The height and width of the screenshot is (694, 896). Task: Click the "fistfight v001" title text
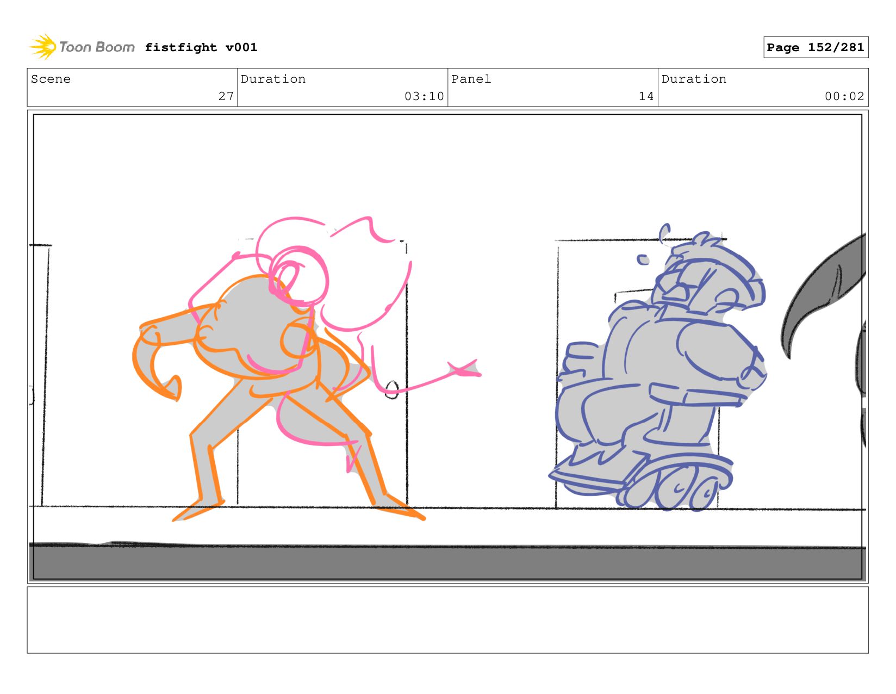[201, 47]
